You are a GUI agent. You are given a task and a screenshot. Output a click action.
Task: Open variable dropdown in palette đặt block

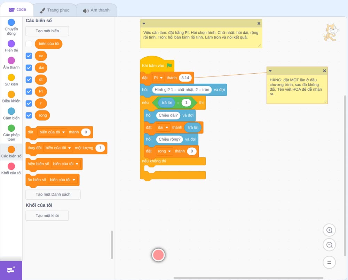52,132
